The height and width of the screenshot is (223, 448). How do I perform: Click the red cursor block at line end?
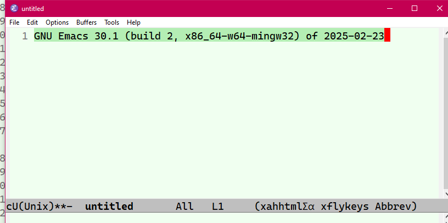[x=387, y=35]
